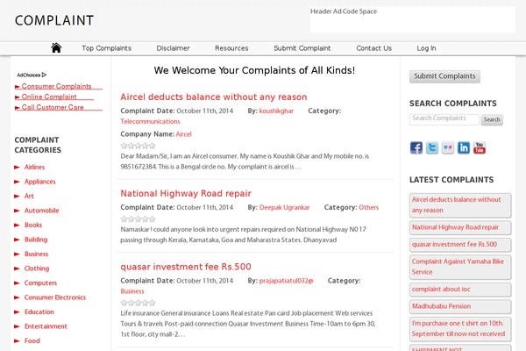Open 'Aircel deducts balance without any reason' headline
The height and width of the screenshot is (351, 526).
coord(214,97)
